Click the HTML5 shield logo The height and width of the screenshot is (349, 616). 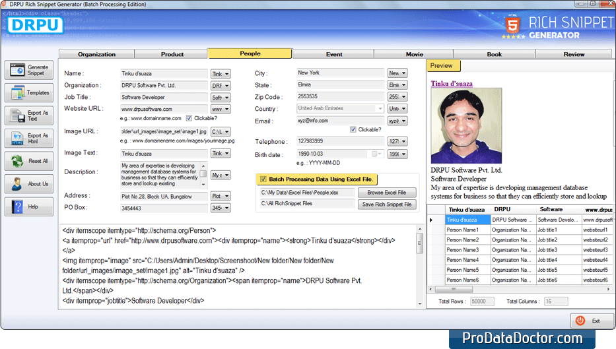tap(513, 25)
